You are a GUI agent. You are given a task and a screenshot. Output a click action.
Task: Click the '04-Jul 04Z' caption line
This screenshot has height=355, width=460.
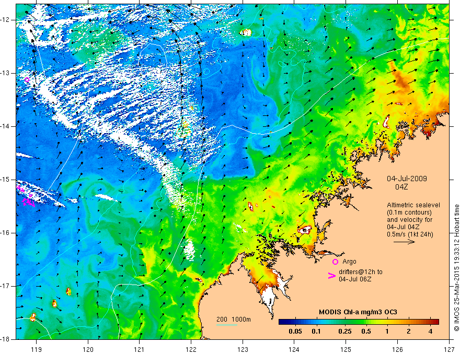[403, 227]
